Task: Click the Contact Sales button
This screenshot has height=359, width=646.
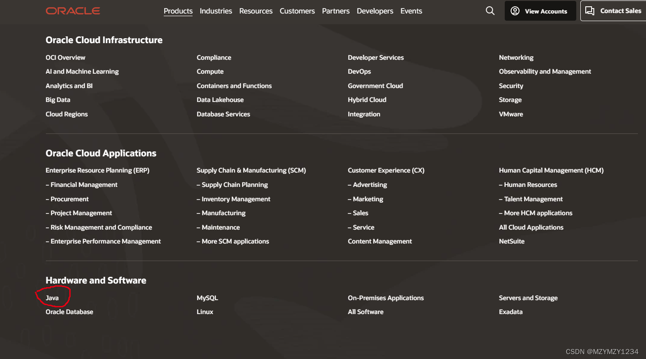Action: pyautogui.click(x=614, y=11)
